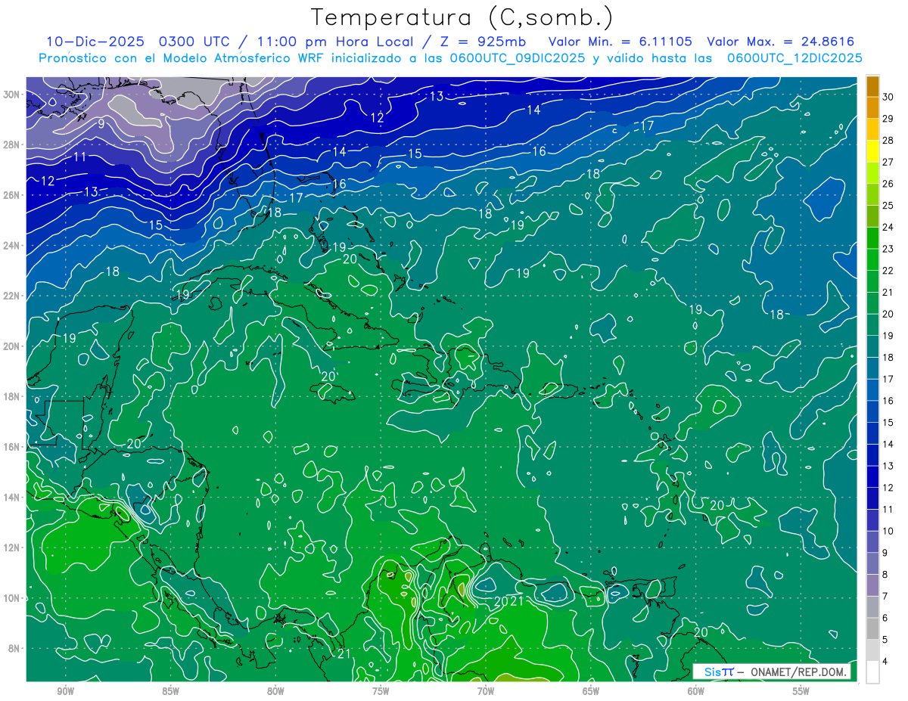908x701 pixels.
Task: Click the color scale label 6
Action: [x=886, y=618]
